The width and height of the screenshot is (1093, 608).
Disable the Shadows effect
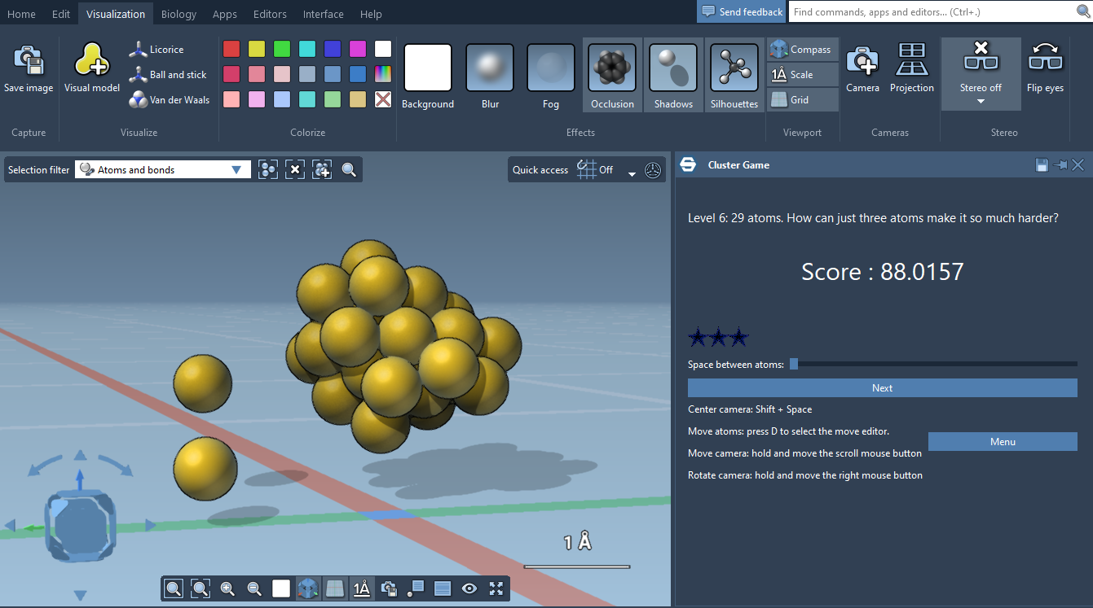673,68
